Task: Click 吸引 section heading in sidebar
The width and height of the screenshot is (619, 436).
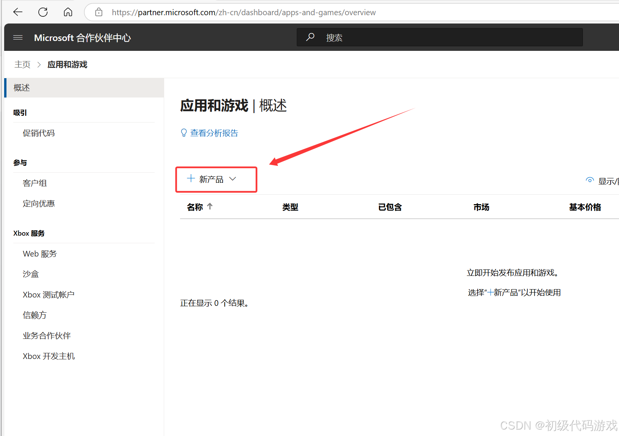Action: click(20, 113)
